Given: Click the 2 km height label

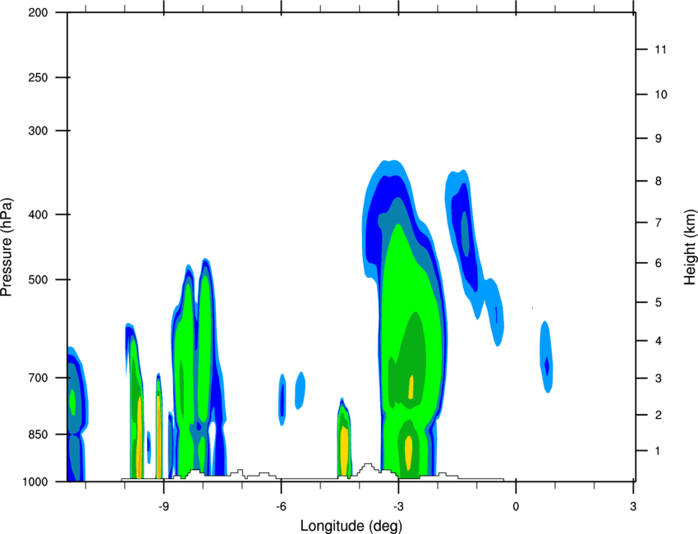Looking at the screenshot, I should pos(659,415).
